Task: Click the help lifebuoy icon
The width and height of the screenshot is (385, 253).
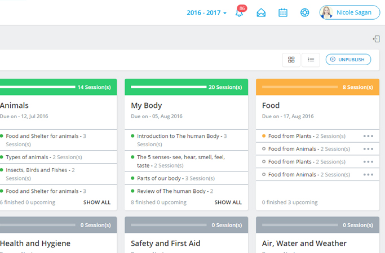Action: click(x=304, y=12)
